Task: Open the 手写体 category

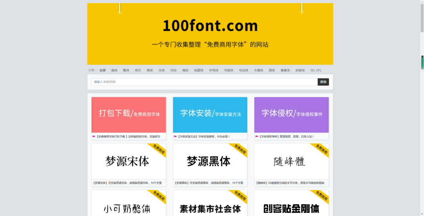Action: [214, 70]
